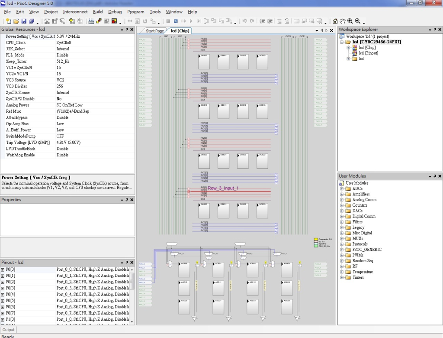Image resolution: width=443 pixels, height=338 pixels.
Task: Expand the ADCs user module folder
Action: point(342,188)
